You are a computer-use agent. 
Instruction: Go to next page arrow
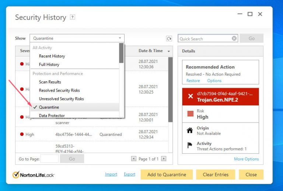(164, 159)
